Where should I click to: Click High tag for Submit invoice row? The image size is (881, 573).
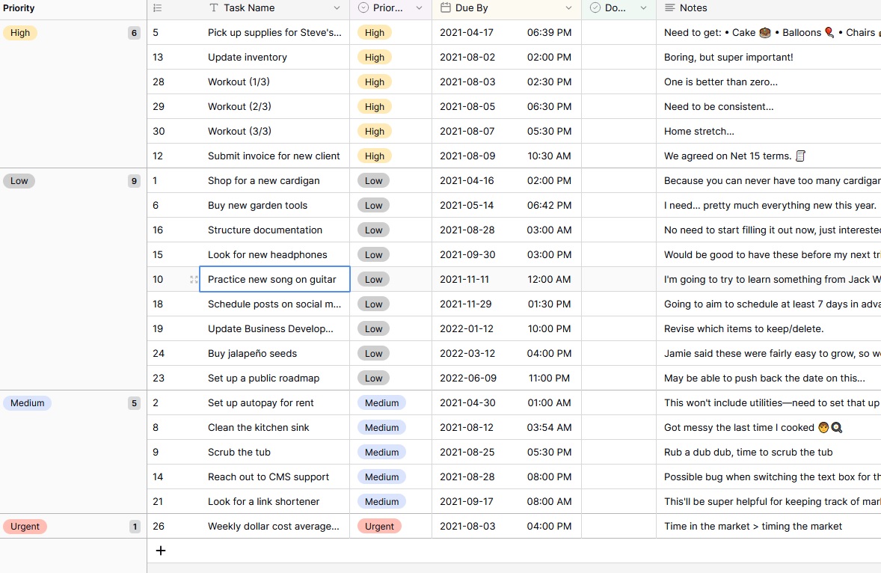click(x=374, y=156)
